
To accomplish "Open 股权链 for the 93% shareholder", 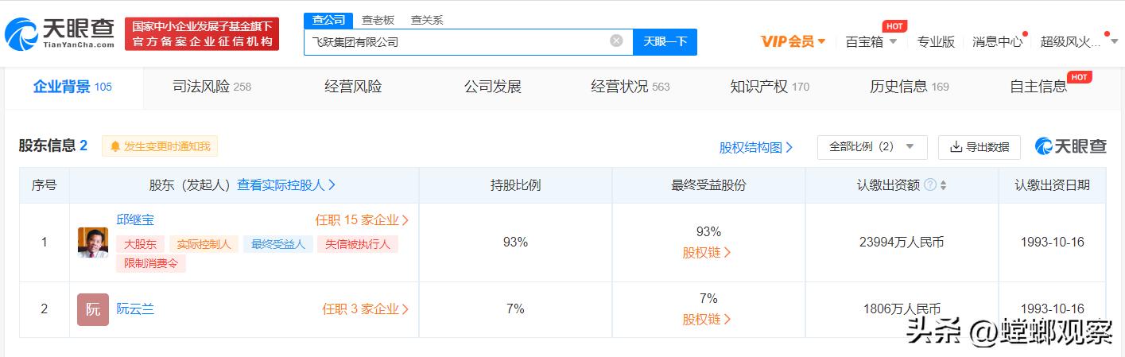I will click(708, 253).
